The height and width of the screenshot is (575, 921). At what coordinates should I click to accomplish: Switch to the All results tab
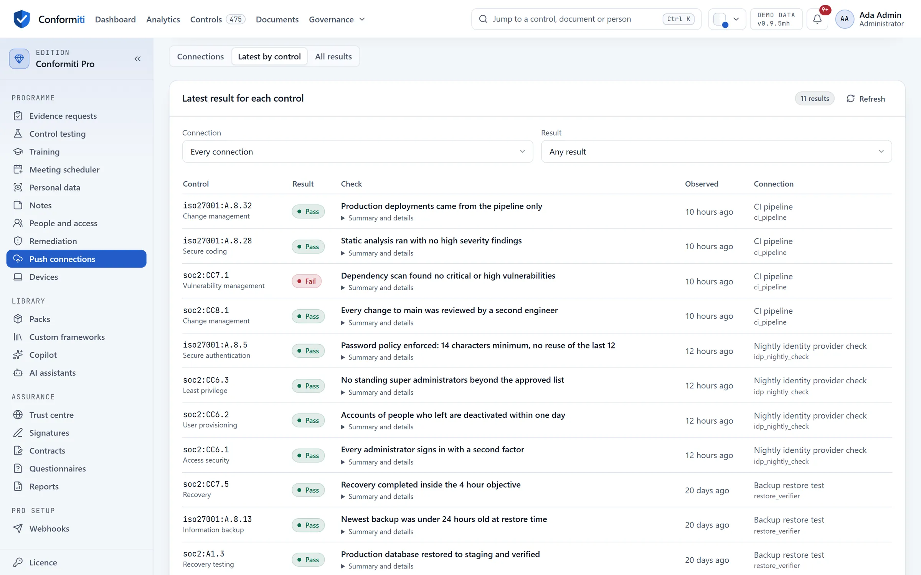coord(333,57)
